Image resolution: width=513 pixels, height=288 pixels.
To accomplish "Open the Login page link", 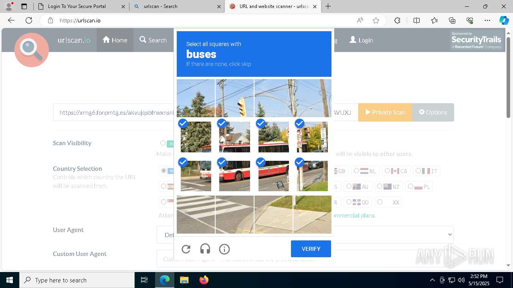I will click(361, 40).
